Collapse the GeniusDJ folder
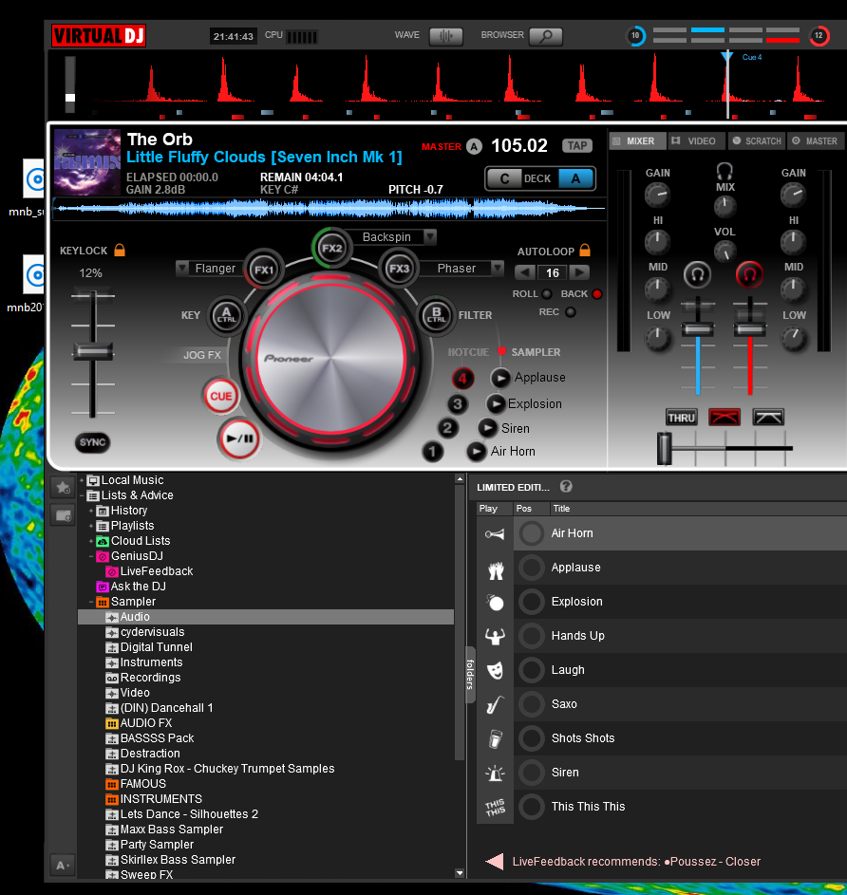 [x=91, y=556]
